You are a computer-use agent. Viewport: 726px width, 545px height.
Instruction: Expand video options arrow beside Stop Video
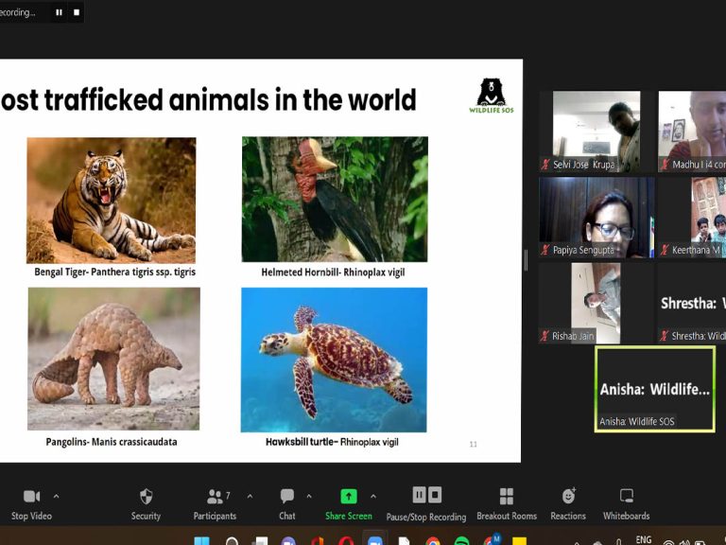(x=56, y=496)
